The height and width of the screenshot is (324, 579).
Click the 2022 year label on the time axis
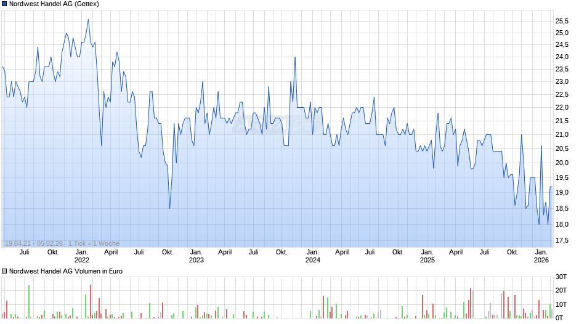click(81, 260)
